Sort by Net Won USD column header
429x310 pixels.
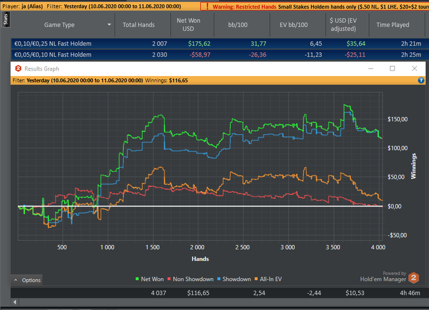click(x=188, y=25)
